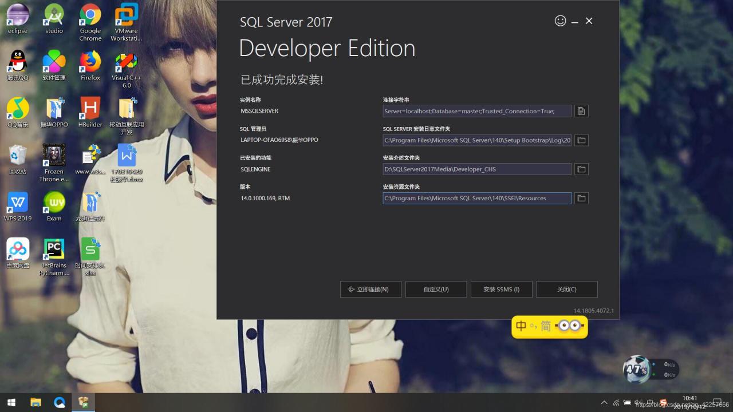
Task: Browse the installation media folder D:\SQLServer2017Media
Action: (581, 169)
